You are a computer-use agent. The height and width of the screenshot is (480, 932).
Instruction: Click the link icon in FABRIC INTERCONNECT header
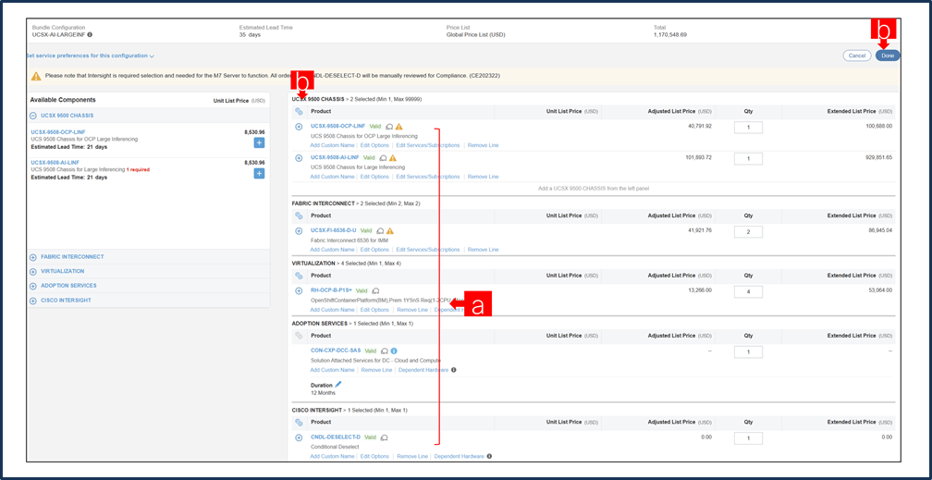(299, 215)
